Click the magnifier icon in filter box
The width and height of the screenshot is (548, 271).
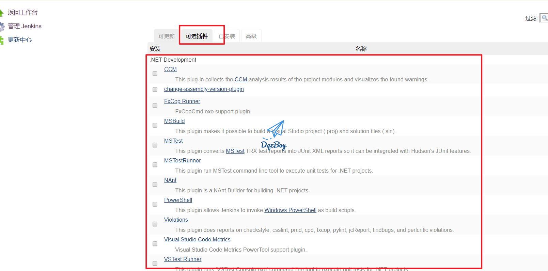(x=544, y=18)
